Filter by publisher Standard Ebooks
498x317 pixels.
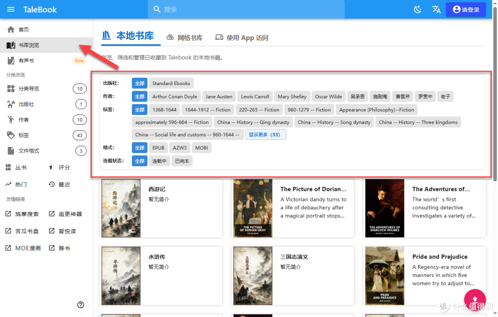(x=171, y=83)
